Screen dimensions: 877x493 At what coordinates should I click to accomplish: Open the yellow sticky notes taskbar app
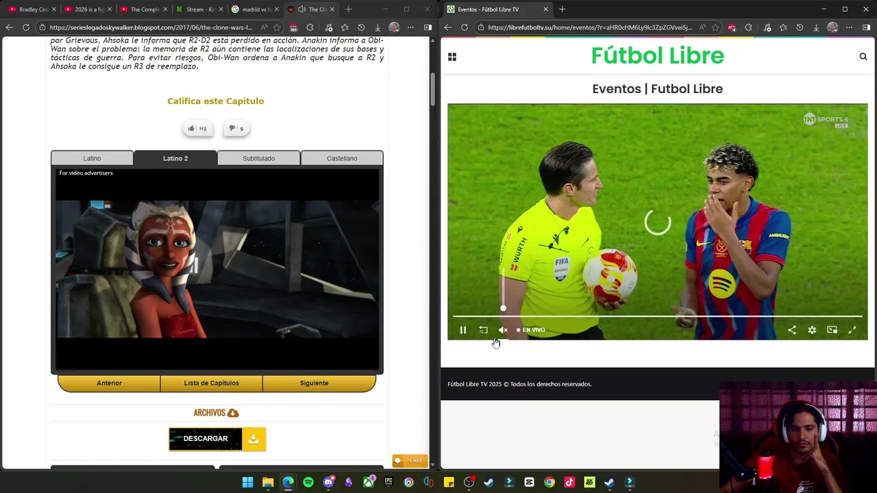pos(449,482)
